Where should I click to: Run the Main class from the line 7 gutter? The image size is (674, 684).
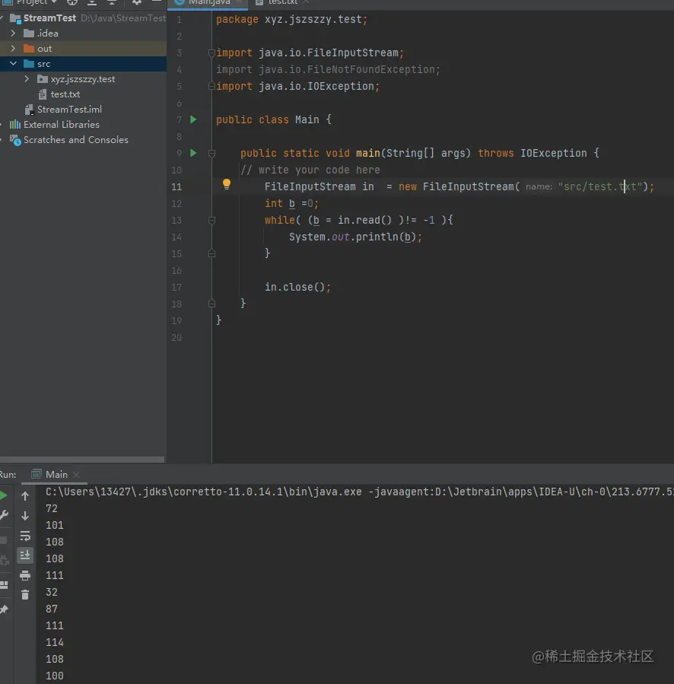(x=193, y=119)
